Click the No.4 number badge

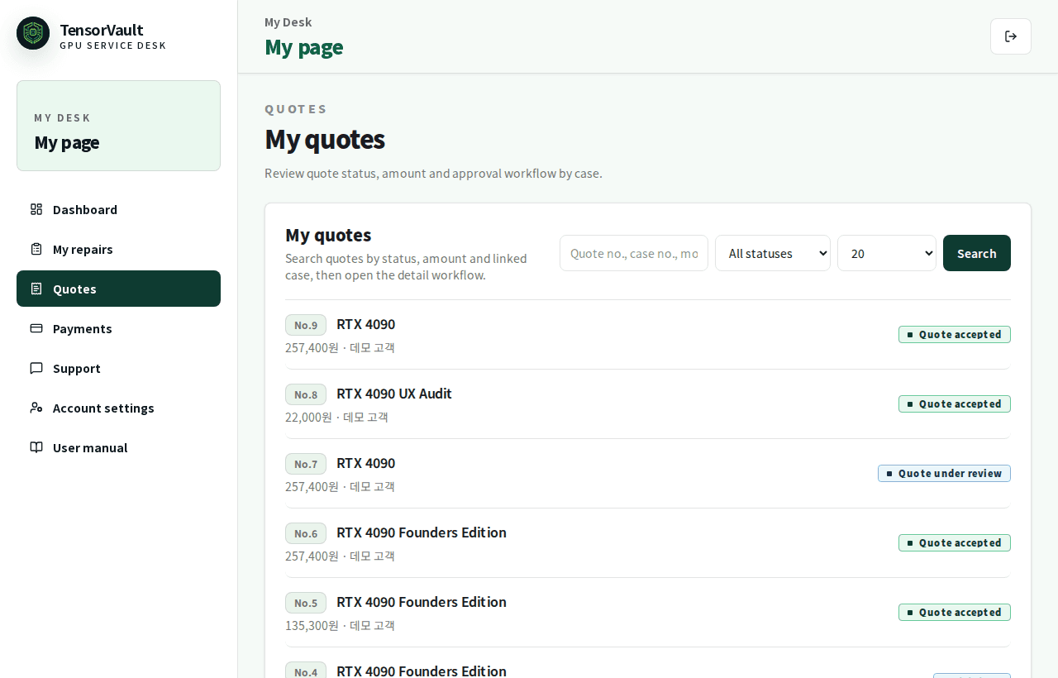tap(306, 671)
